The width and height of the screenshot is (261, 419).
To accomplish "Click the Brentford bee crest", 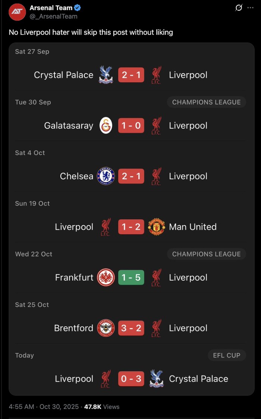I will (106, 328).
